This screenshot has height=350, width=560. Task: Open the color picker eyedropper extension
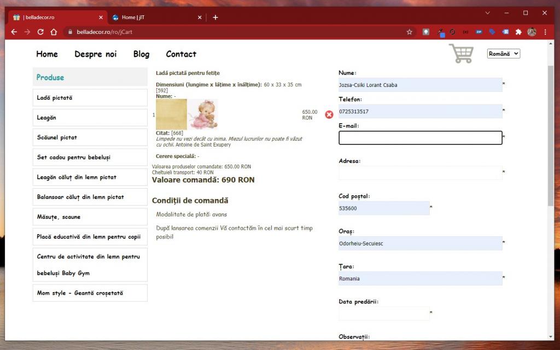click(441, 32)
